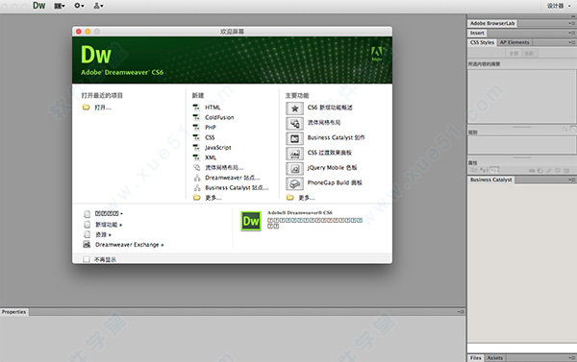The width and height of the screenshot is (577, 362).
Task: Create a new JavaScript file
Action: 218,147
